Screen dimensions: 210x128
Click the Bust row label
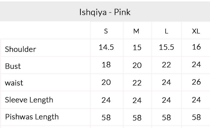pos(13,66)
